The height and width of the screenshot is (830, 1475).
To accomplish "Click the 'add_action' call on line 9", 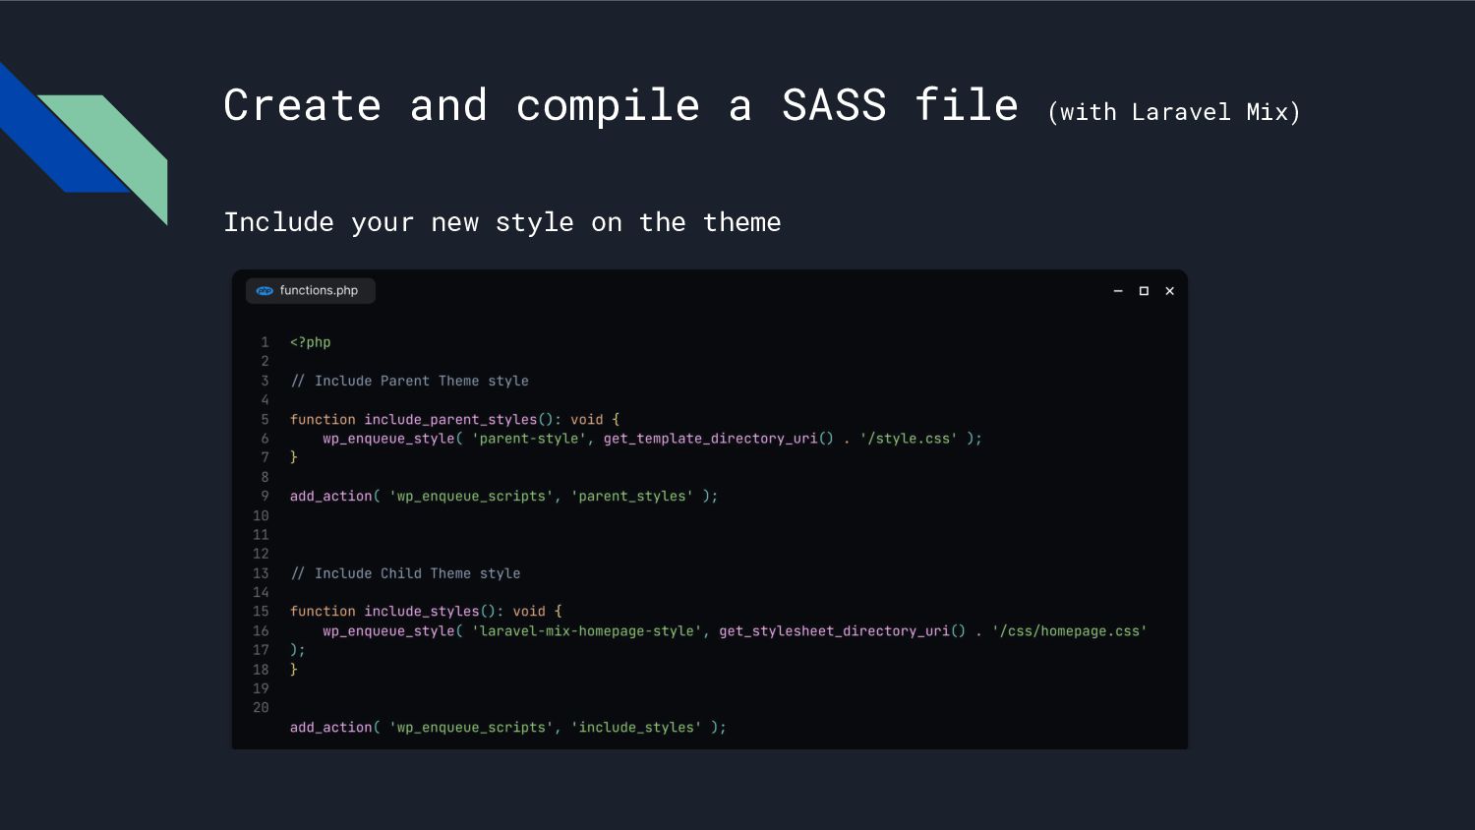I will coord(331,497).
